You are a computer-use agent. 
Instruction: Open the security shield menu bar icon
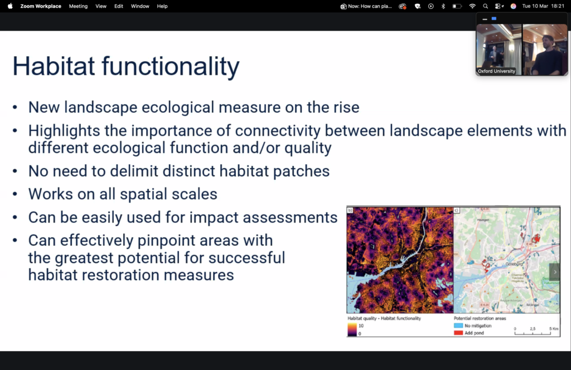pos(417,6)
